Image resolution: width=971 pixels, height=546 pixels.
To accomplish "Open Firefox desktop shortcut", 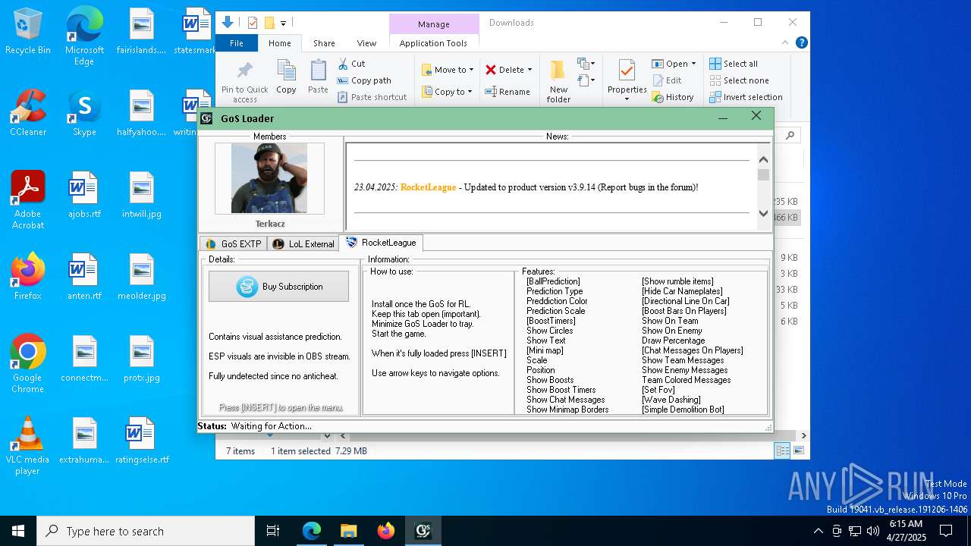I will click(x=28, y=277).
